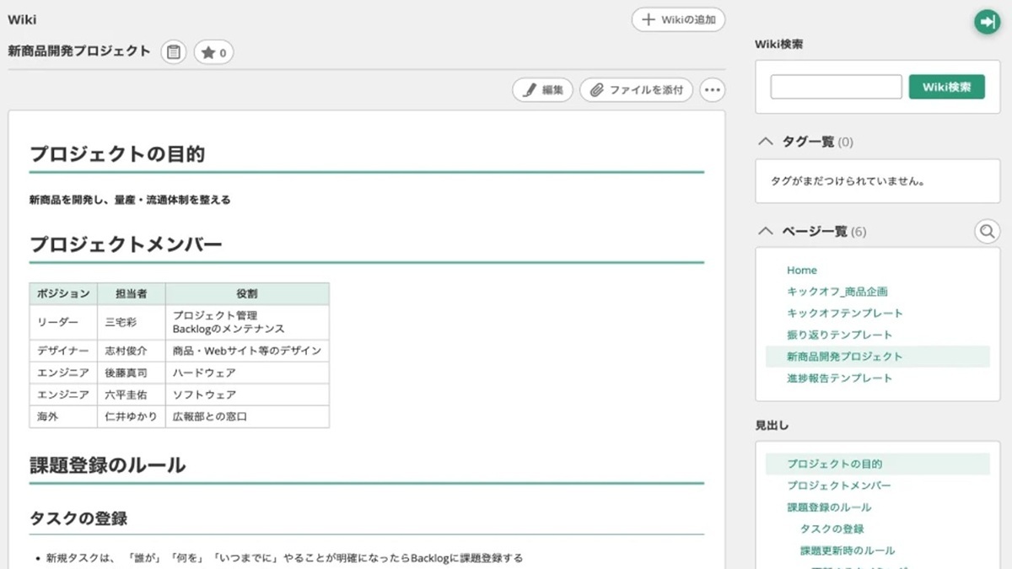Click the magnifier icon in ページ一覧
1012x569 pixels.
987,231
